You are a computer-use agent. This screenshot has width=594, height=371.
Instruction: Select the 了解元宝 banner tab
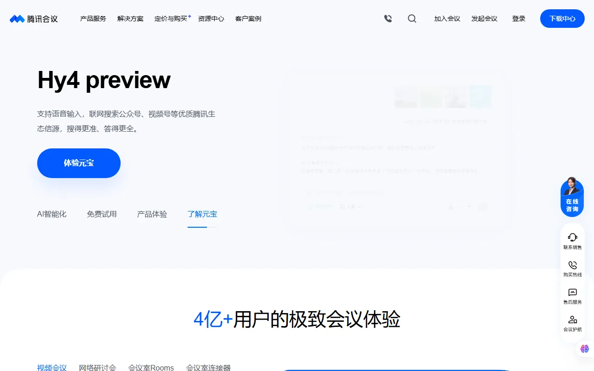pyautogui.click(x=202, y=214)
